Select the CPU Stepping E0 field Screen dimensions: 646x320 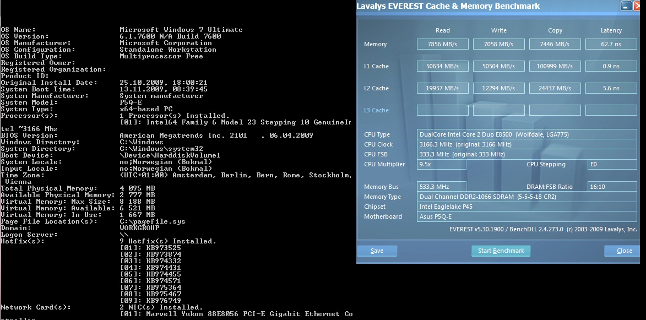tap(612, 164)
